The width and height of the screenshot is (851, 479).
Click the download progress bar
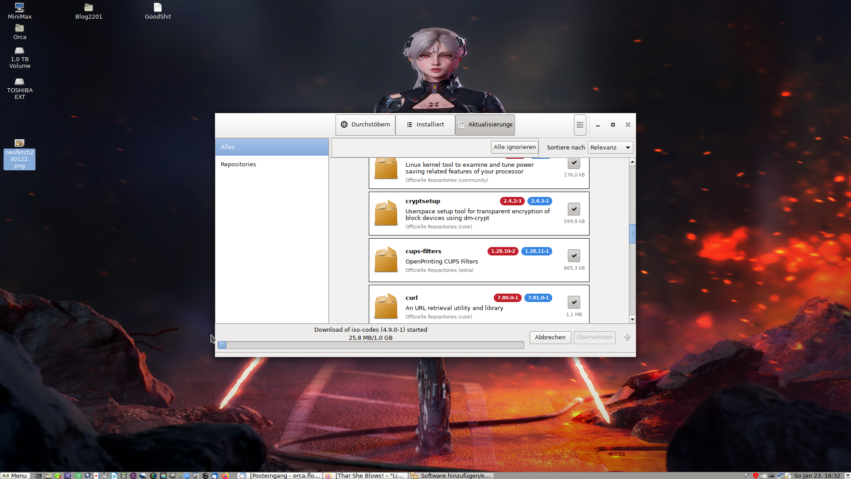coord(371,345)
